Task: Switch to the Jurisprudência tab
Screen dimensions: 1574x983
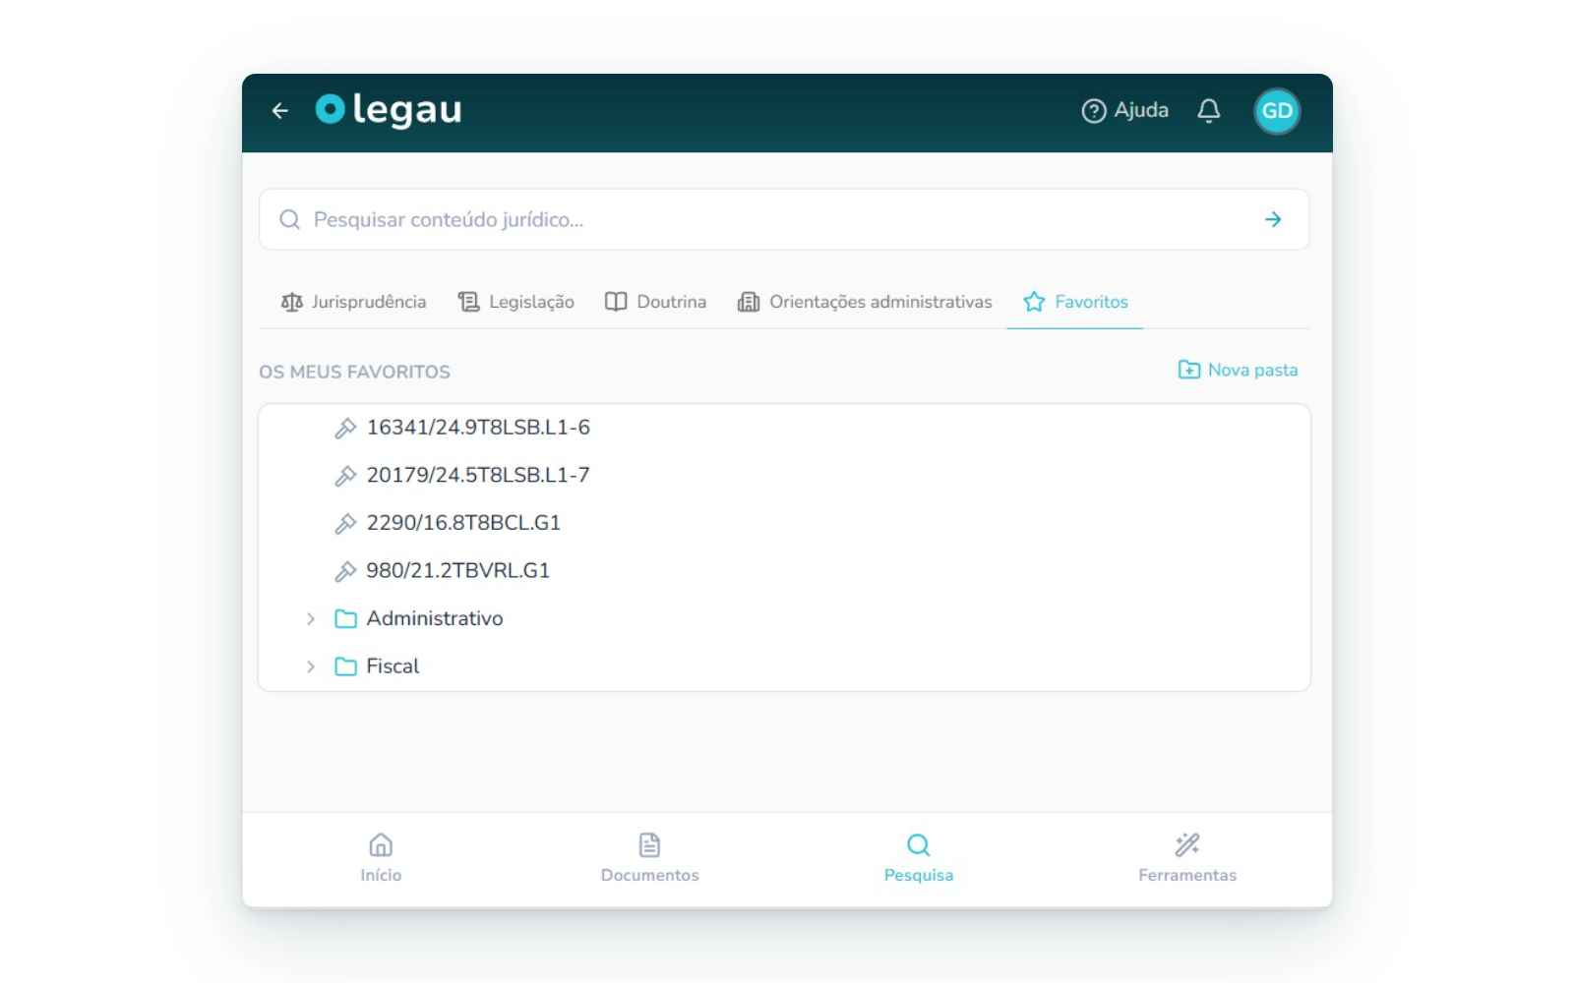Action: pyautogui.click(x=353, y=302)
